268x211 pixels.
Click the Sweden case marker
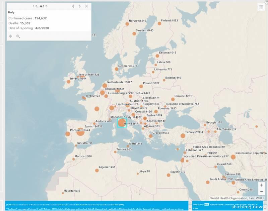coord(134,33)
